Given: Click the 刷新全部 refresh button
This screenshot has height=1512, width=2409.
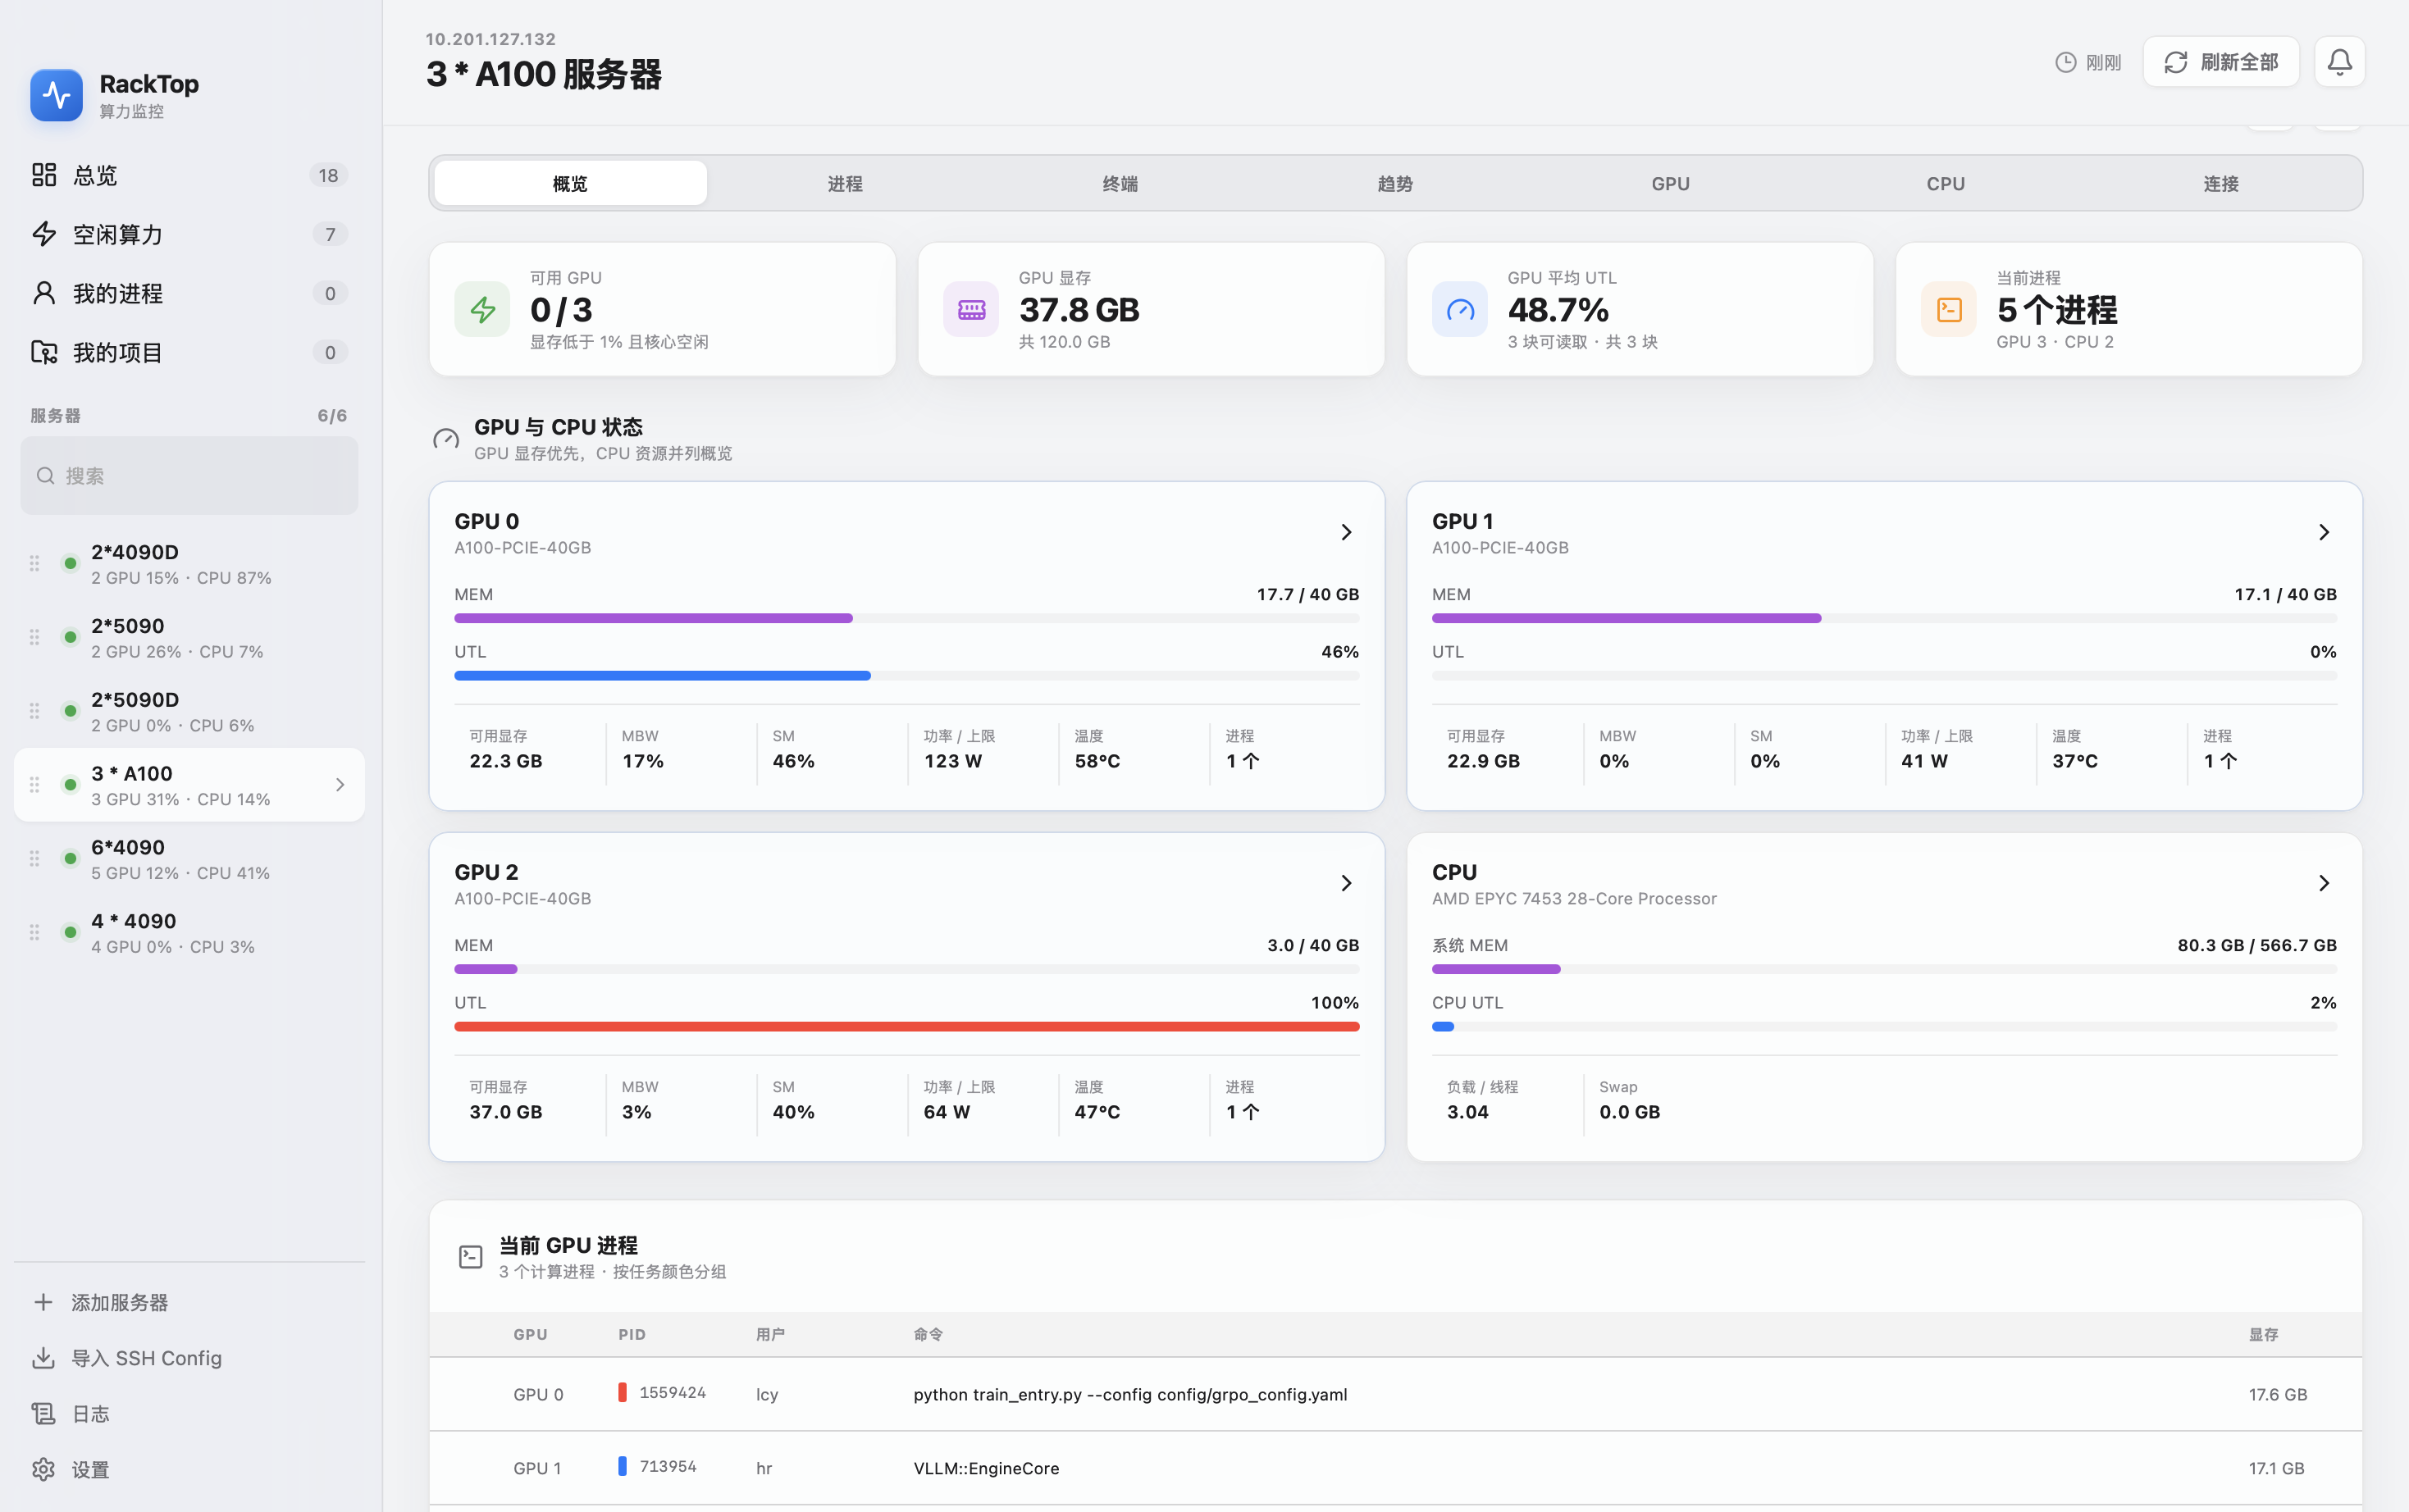Looking at the screenshot, I should 2221,62.
